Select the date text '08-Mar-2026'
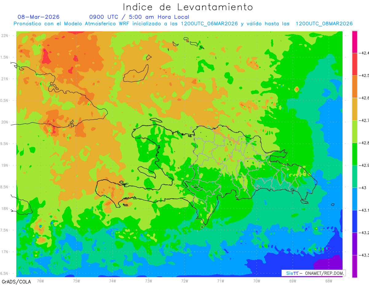The width and height of the screenshot is (369, 285). (x=39, y=17)
